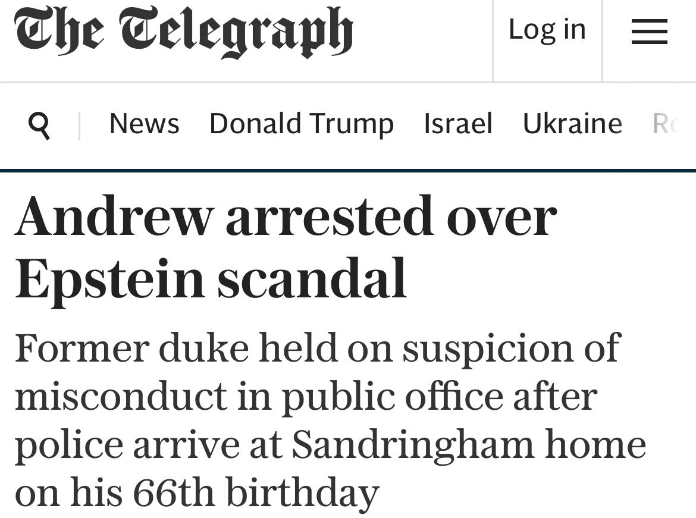Click the Log in button
Viewport: 696px width, 518px height.
click(x=547, y=30)
